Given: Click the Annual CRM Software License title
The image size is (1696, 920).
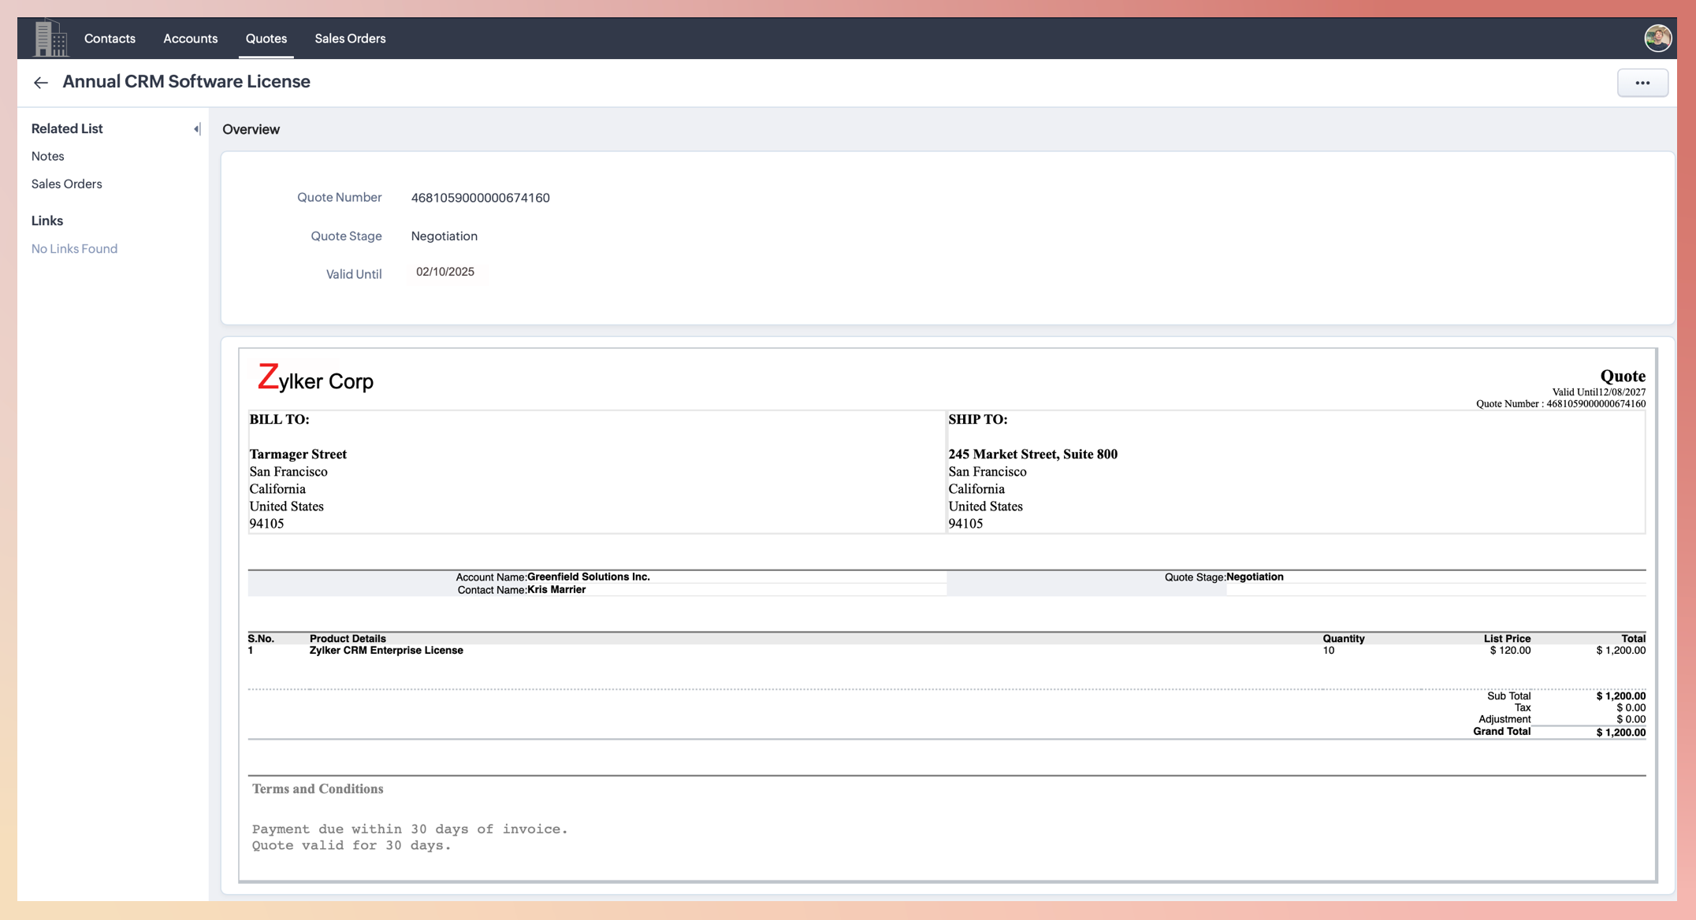Looking at the screenshot, I should pos(186,82).
